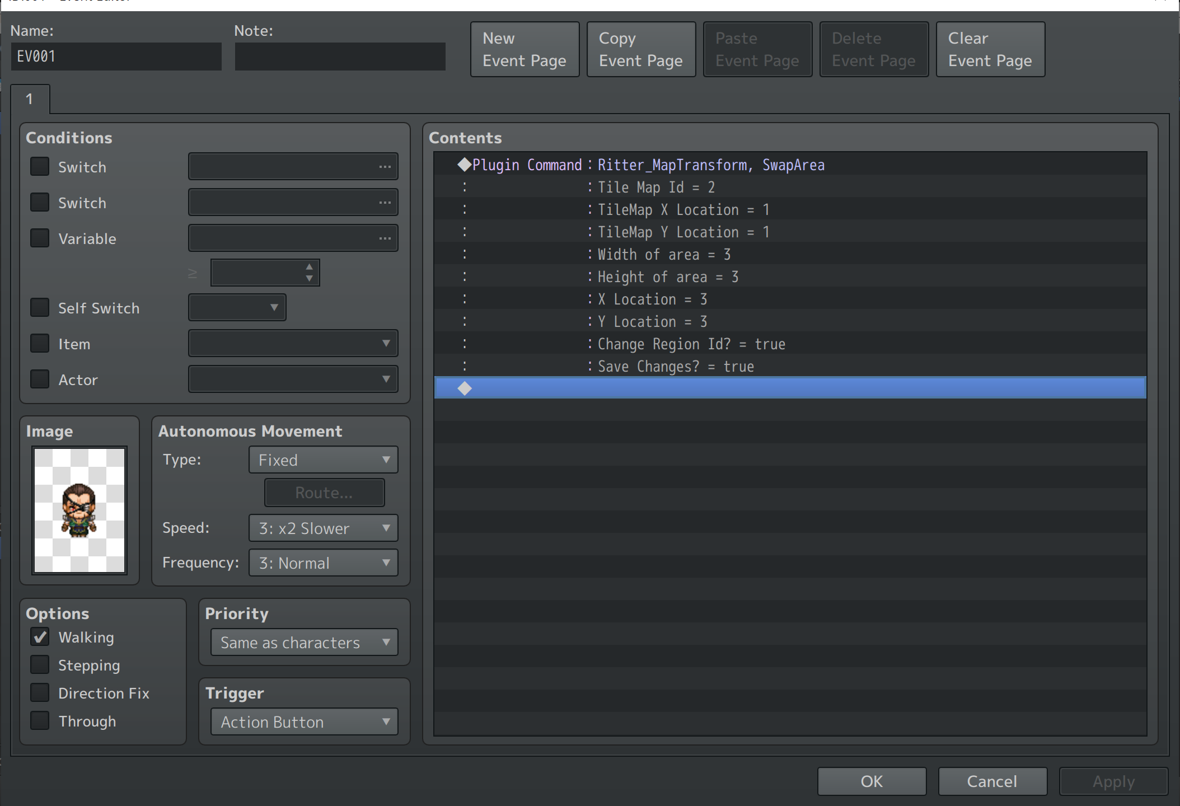Open the Variable condition selector ellipsis
The height and width of the screenshot is (806, 1180).
385,238
